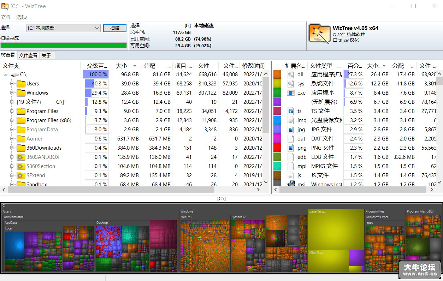The height and width of the screenshot is (281, 443).
Task: Click the .exe application file icon
Action: 291,93
